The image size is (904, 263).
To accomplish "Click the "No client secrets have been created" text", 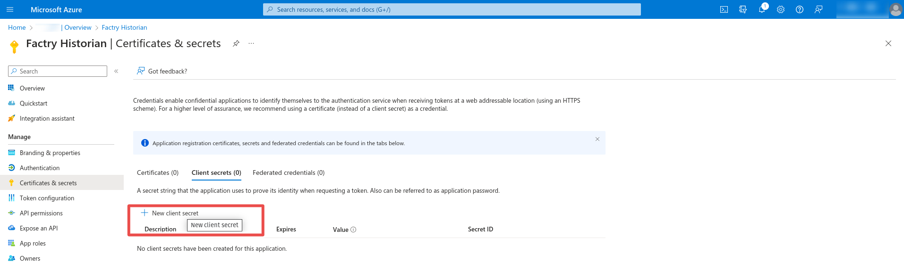I will pyautogui.click(x=212, y=248).
